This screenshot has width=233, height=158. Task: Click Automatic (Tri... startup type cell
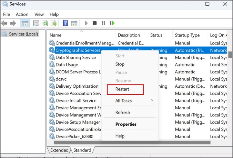[190, 50]
